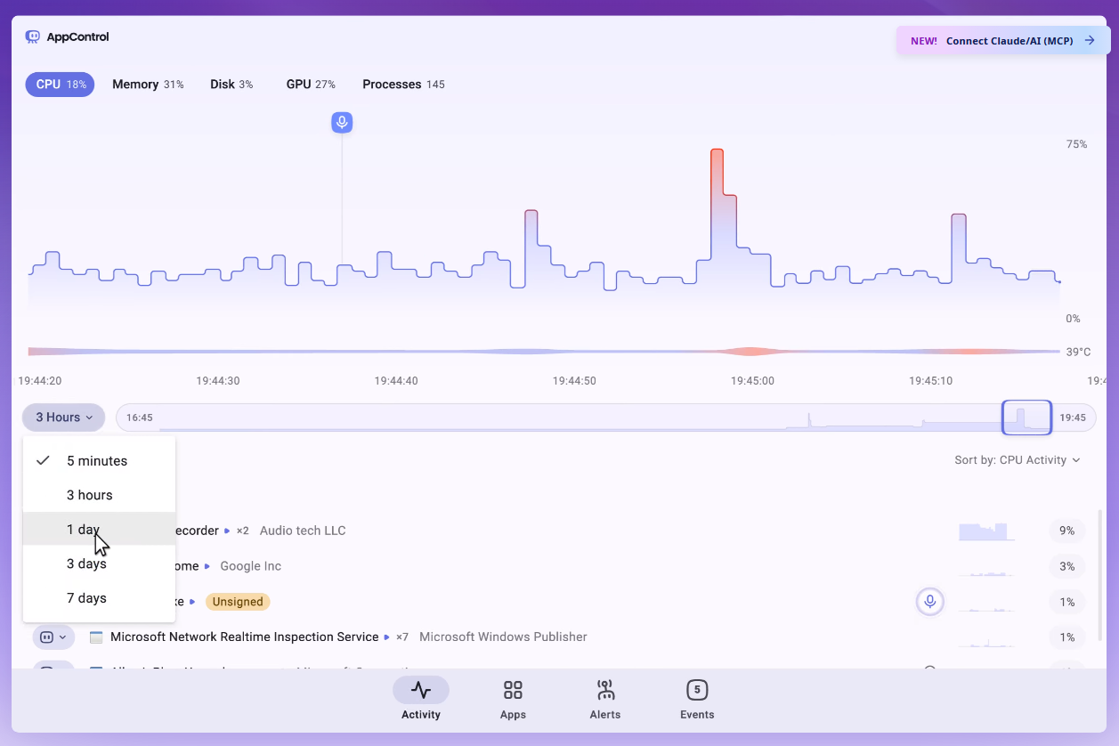Click the Audio tech LLC publisher label
1119x746 pixels.
303,531
